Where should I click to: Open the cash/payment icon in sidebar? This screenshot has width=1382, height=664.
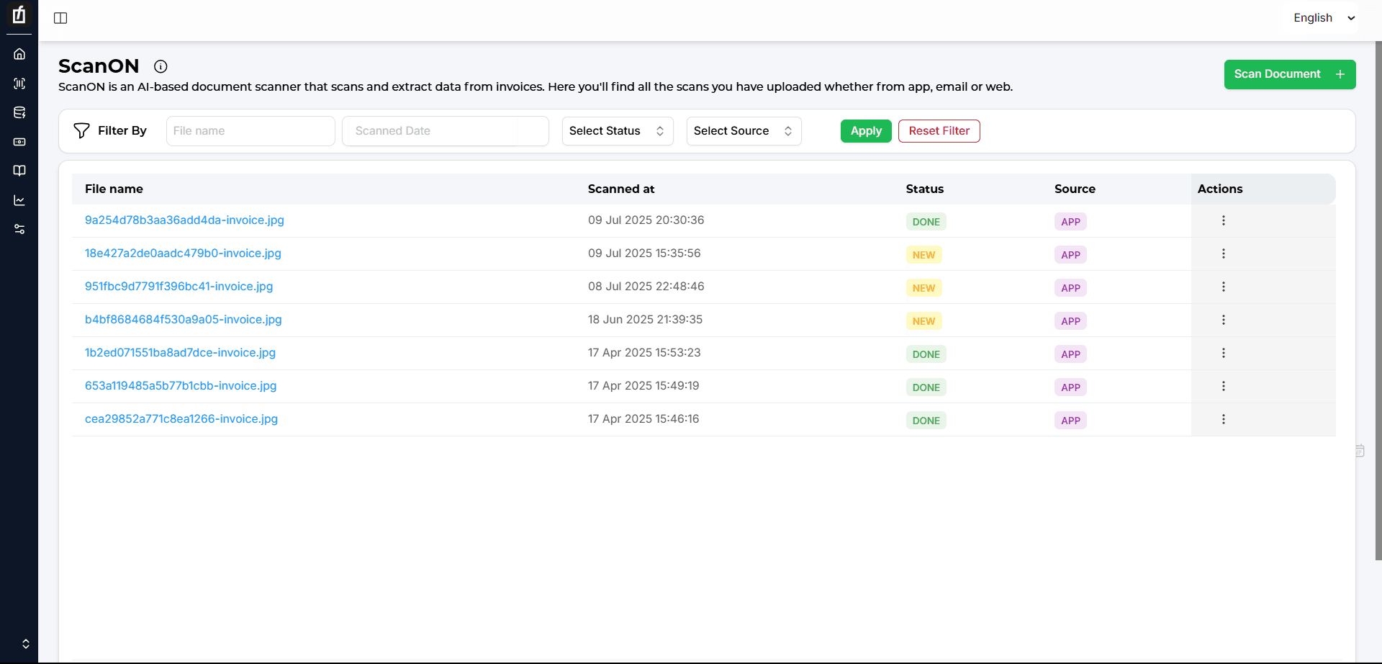(x=19, y=142)
